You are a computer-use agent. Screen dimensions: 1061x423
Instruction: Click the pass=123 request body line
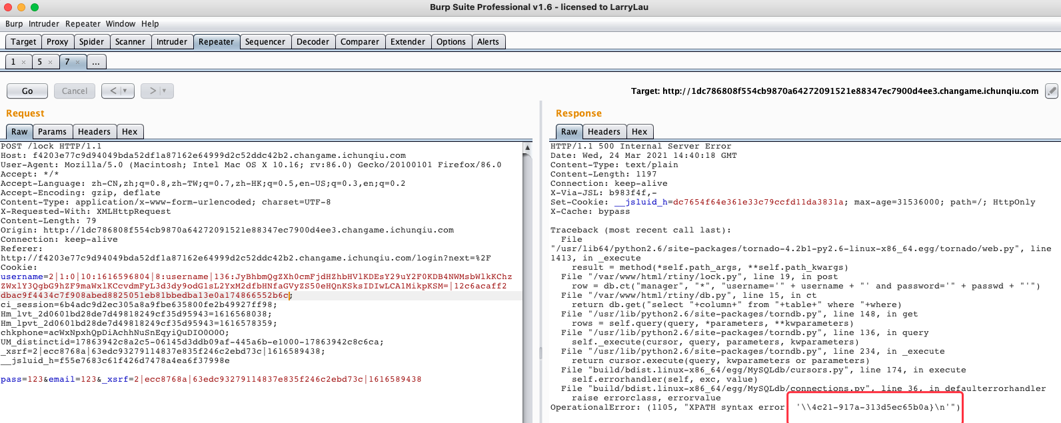point(211,379)
